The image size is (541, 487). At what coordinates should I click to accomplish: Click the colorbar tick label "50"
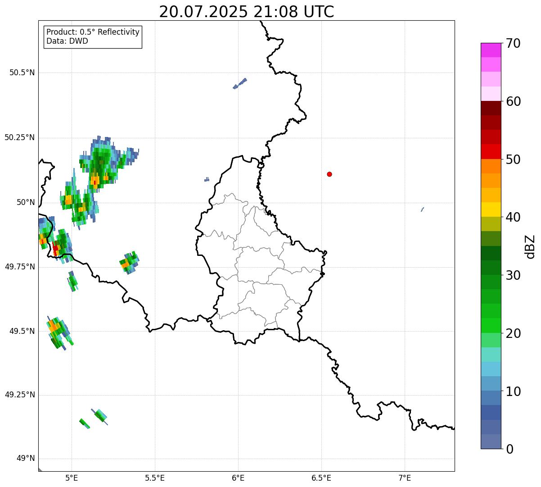click(x=514, y=159)
